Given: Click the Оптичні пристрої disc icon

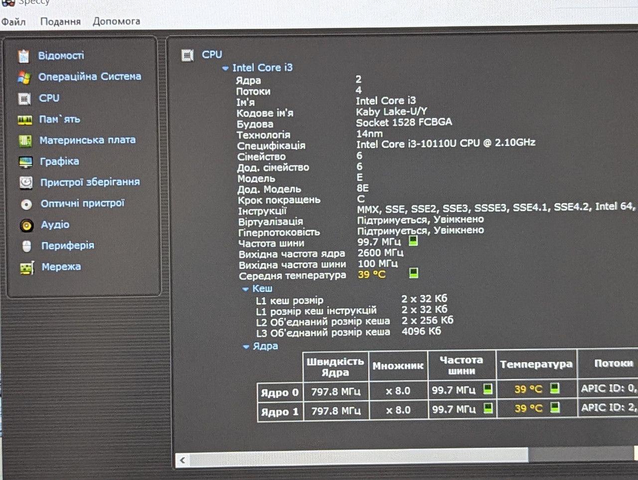Looking at the screenshot, I should click(26, 204).
